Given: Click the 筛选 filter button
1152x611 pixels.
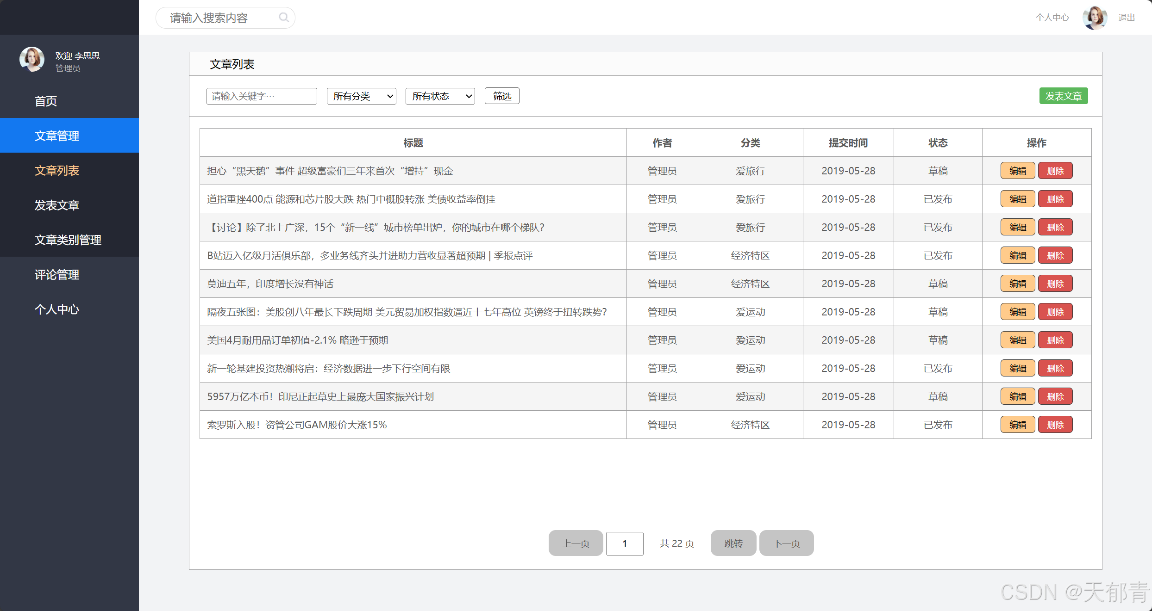Looking at the screenshot, I should [x=502, y=96].
